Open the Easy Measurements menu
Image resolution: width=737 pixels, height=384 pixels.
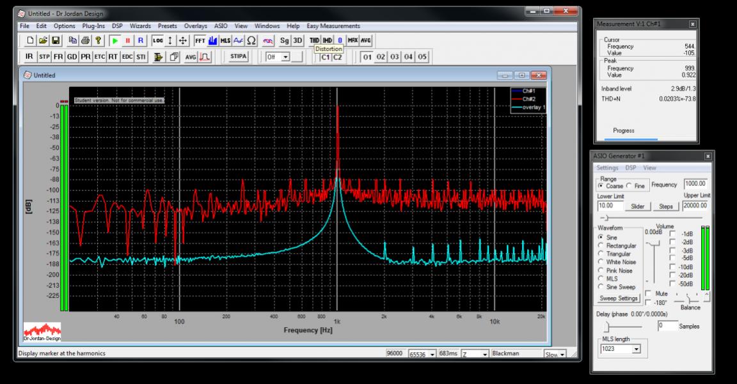coord(333,26)
